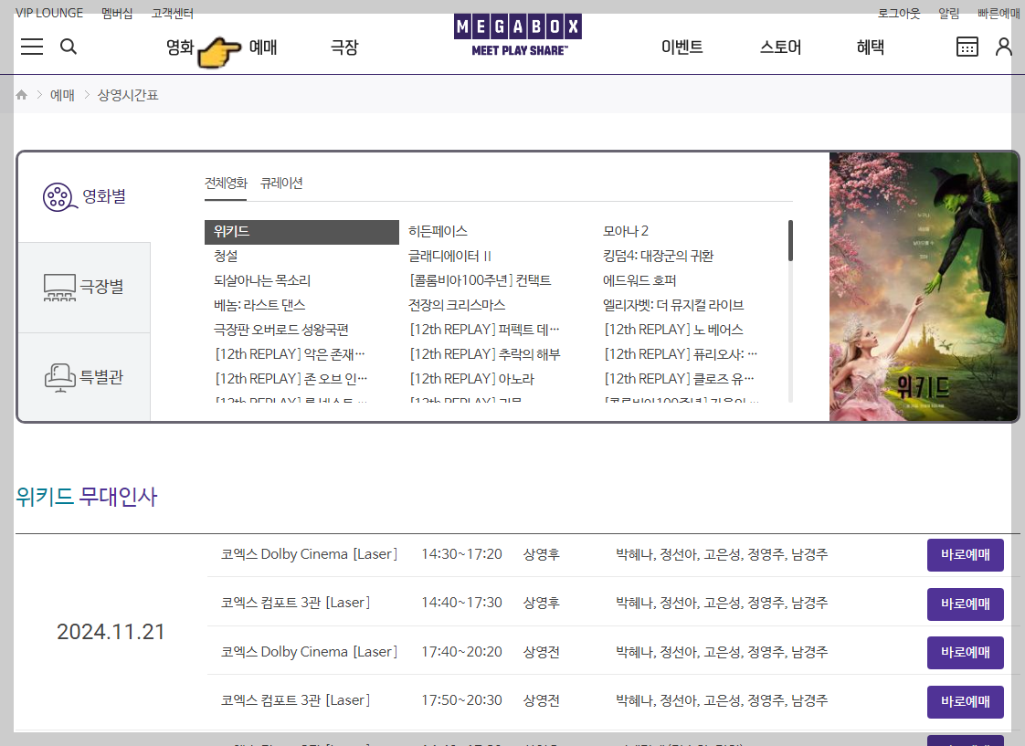Screen dimensions: 1025x746
Task: Click the VIP LOUNGE link
Action: [x=49, y=13]
